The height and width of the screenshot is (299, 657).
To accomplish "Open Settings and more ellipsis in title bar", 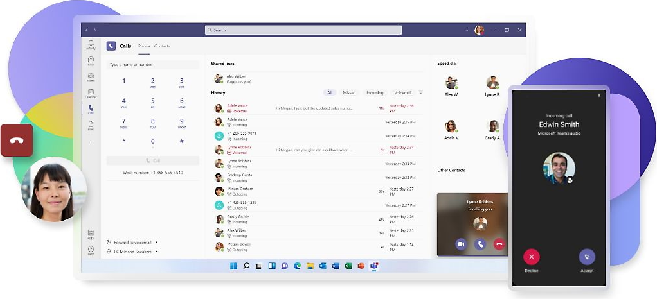I will point(467,30).
